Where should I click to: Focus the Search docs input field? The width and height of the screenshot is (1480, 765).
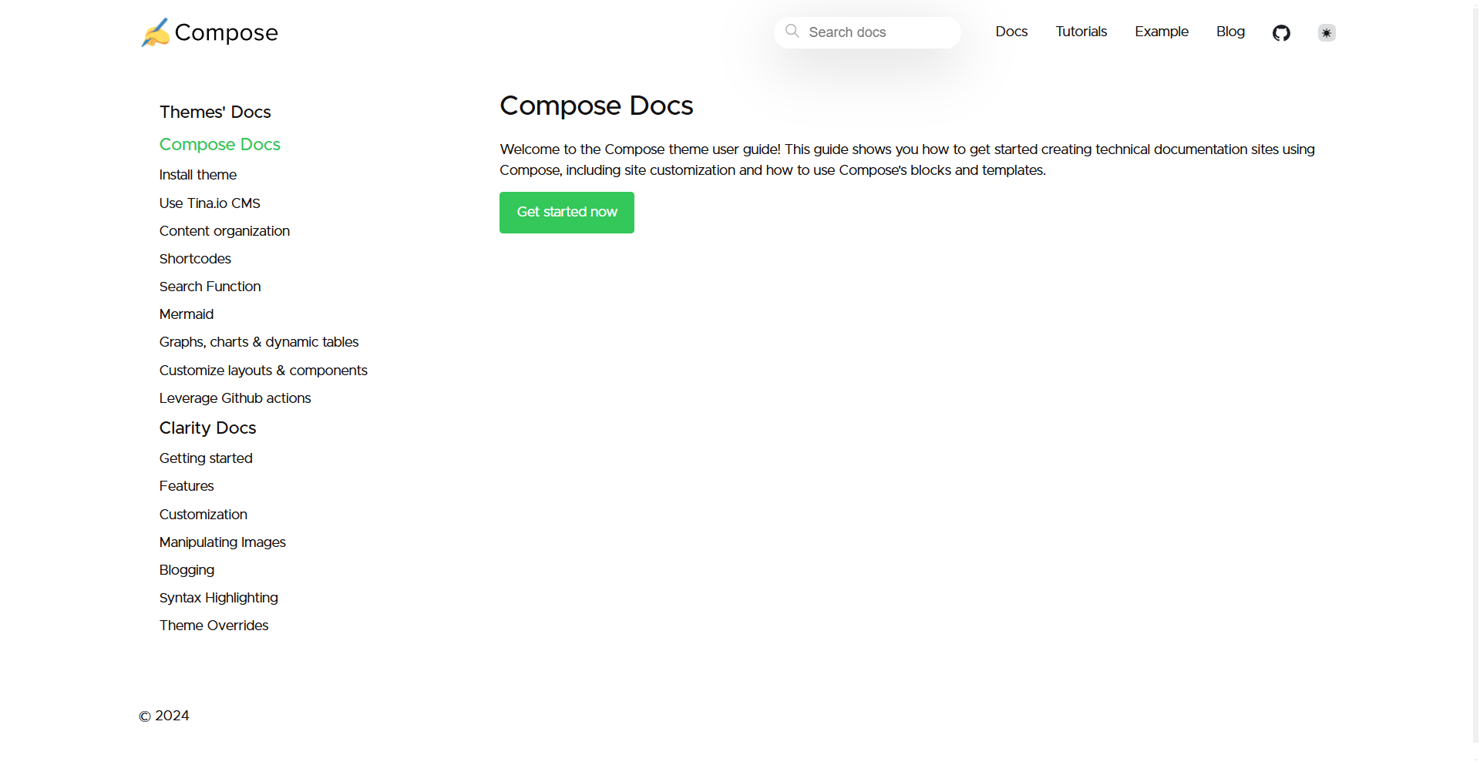point(867,32)
